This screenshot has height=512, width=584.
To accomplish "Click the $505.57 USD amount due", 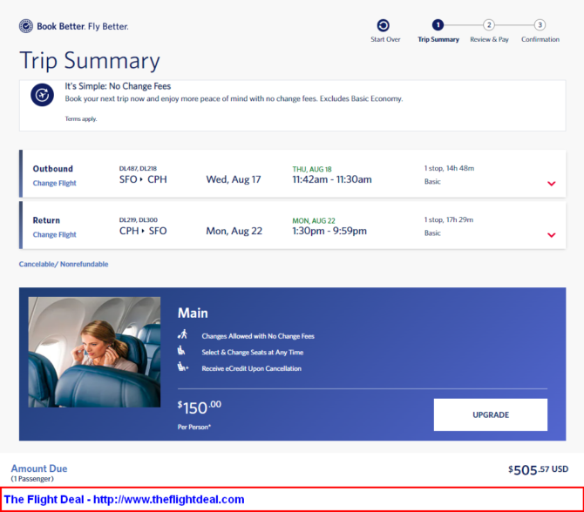I will [x=538, y=469].
